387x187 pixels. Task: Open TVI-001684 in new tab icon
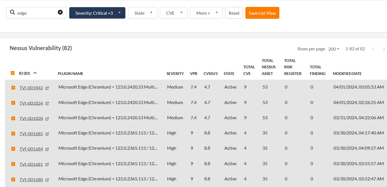47,149
